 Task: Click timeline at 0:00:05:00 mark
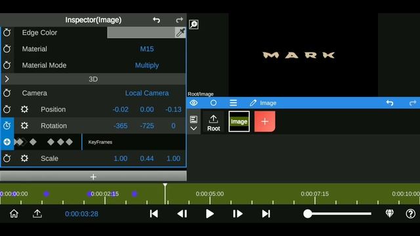(210, 194)
